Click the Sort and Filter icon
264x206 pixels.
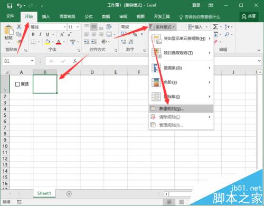[x=227, y=27]
